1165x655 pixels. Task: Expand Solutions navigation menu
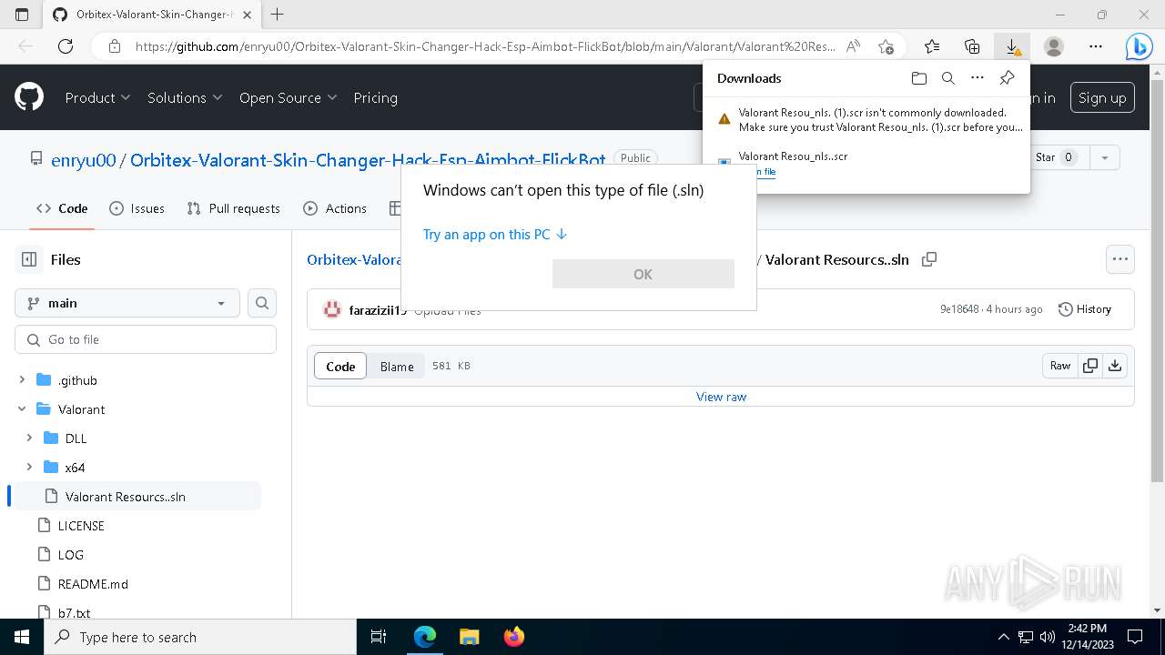[x=186, y=97]
